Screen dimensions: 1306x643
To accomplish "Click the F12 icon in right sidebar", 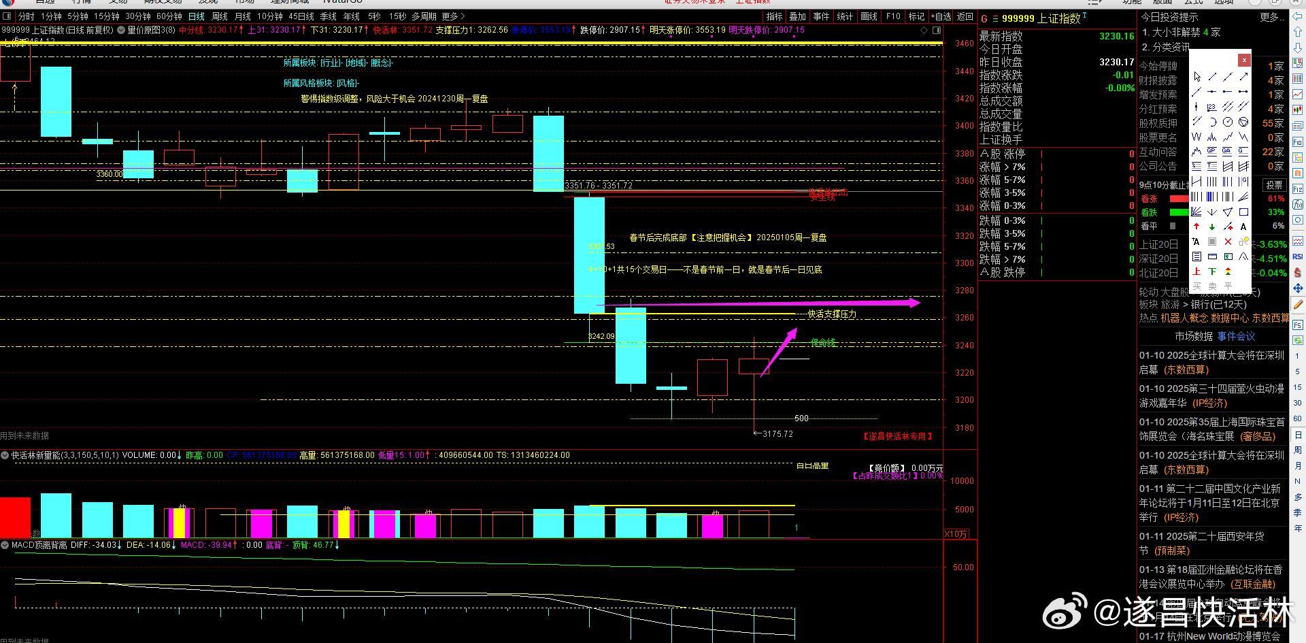I will [x=1298, y=188].
